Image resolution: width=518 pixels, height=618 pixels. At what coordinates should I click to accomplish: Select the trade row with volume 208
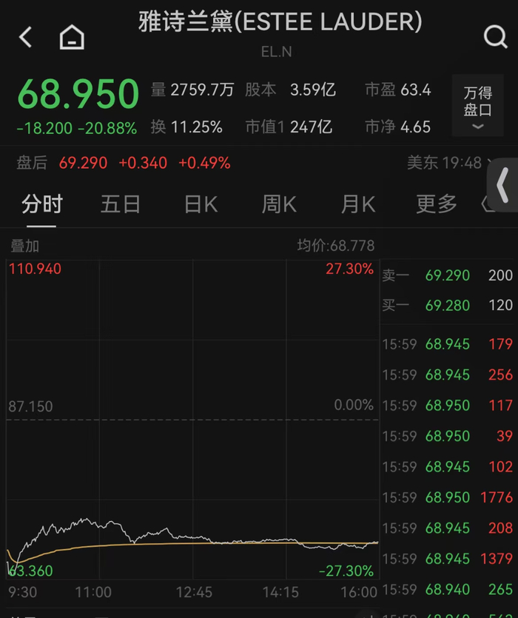448,528
